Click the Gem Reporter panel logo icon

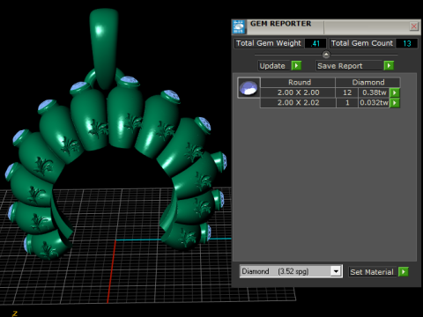[239, 26]
